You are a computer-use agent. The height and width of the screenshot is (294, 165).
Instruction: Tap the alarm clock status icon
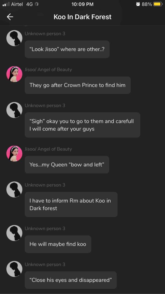coord(138,4)
